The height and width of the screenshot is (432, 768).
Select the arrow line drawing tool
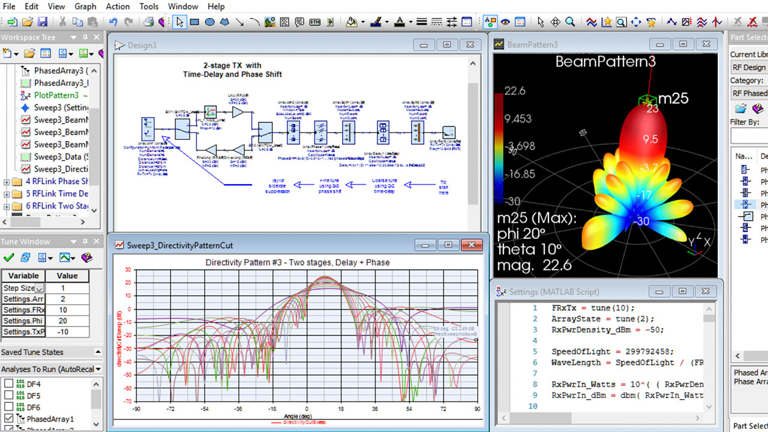(239, 22)
